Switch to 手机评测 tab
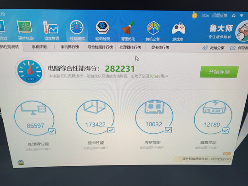Image resolution: width=248 pixels, height=186 pixels. (39, 47)
